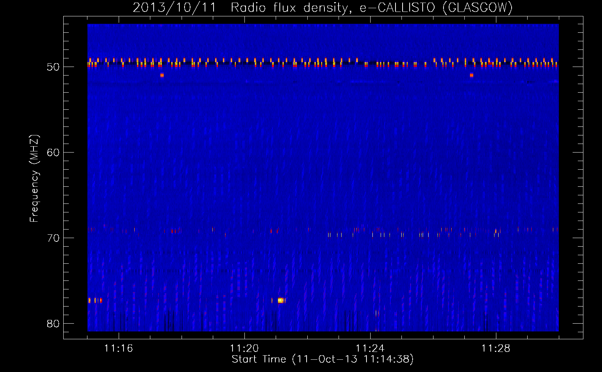Click the '11:20' time tick label

(244, 349)
